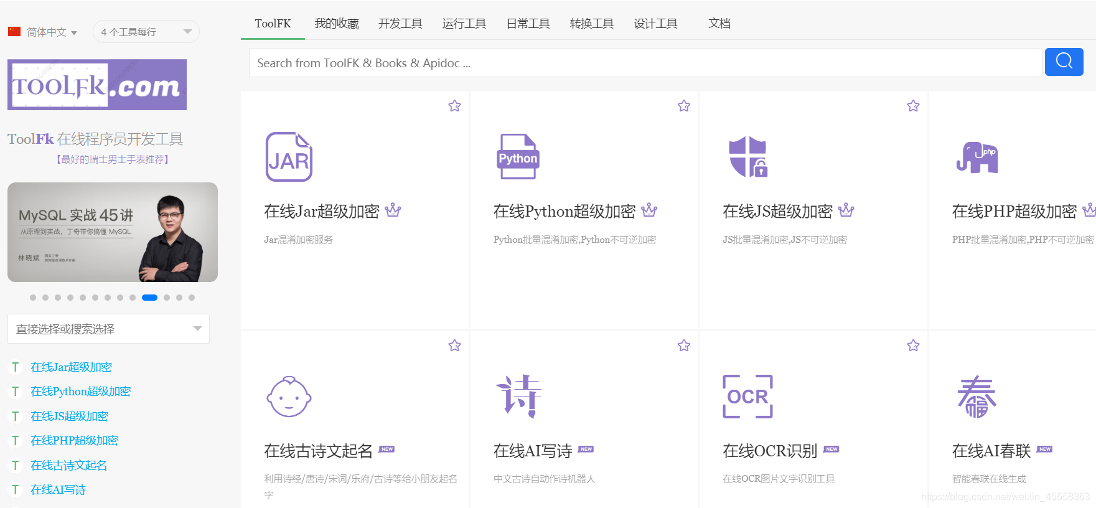This screenshot has height=508, width=1096.
Task: Click T icon beside sidebar 在线AI写诗
Action: tap(15, 489)
